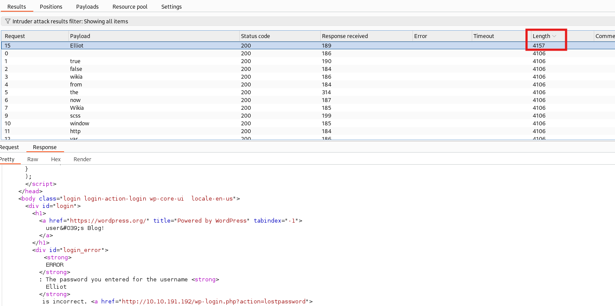Open the Resource pool tab

click(130, 6)
